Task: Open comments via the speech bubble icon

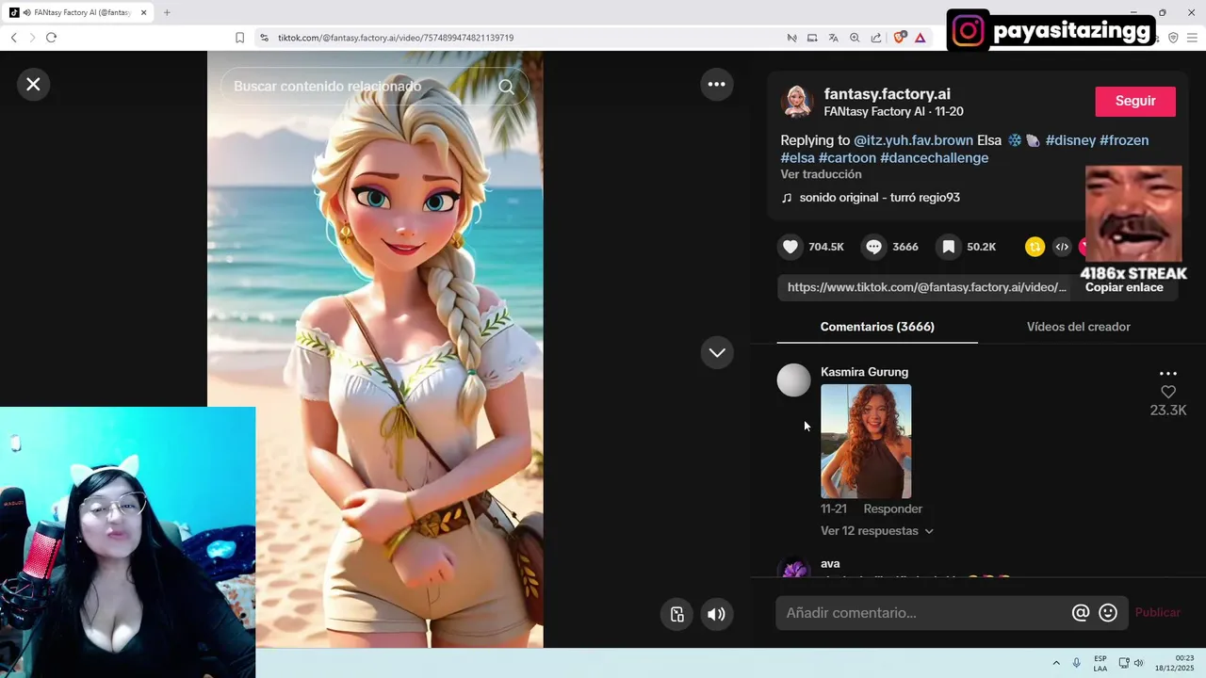Action: coord(874,247)
